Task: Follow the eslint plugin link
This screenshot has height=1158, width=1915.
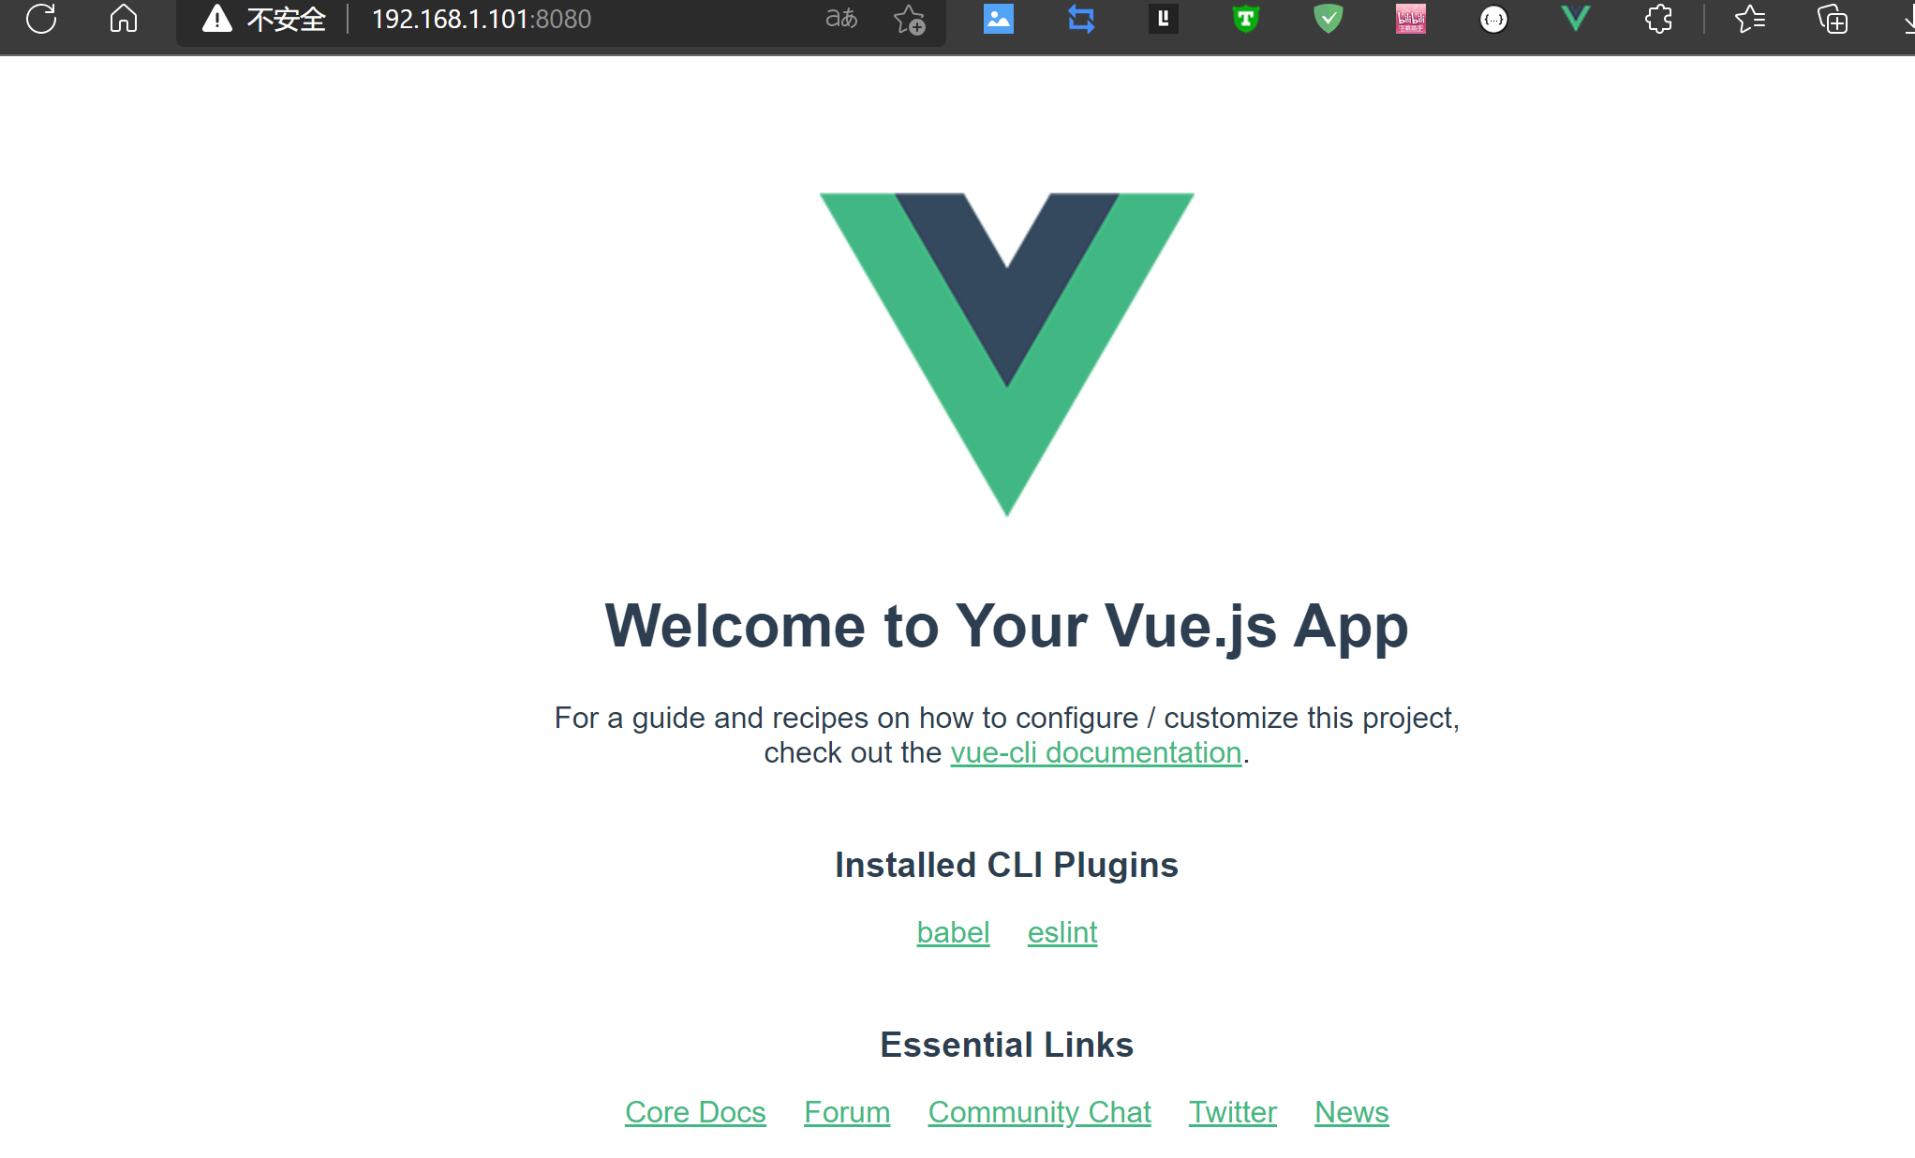Action: point(1061,932)
